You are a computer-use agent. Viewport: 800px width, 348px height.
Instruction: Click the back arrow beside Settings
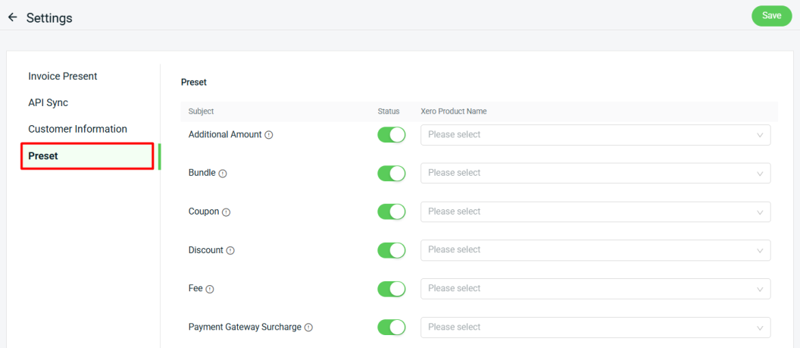click(12, 17)
